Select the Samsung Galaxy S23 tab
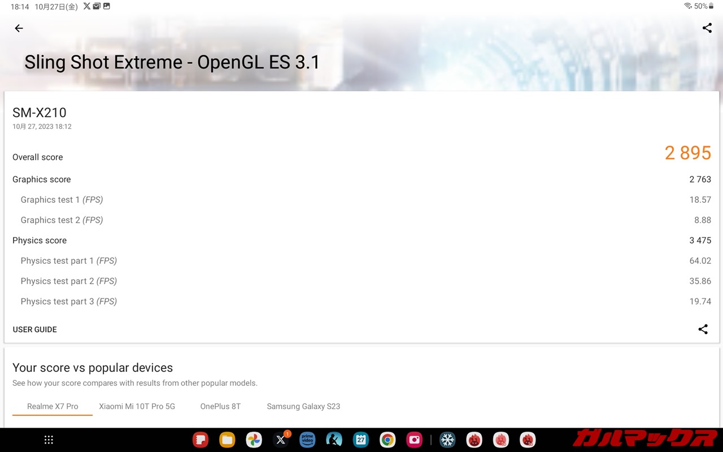The width and height of the screenshot is (723, 452). 303,406
